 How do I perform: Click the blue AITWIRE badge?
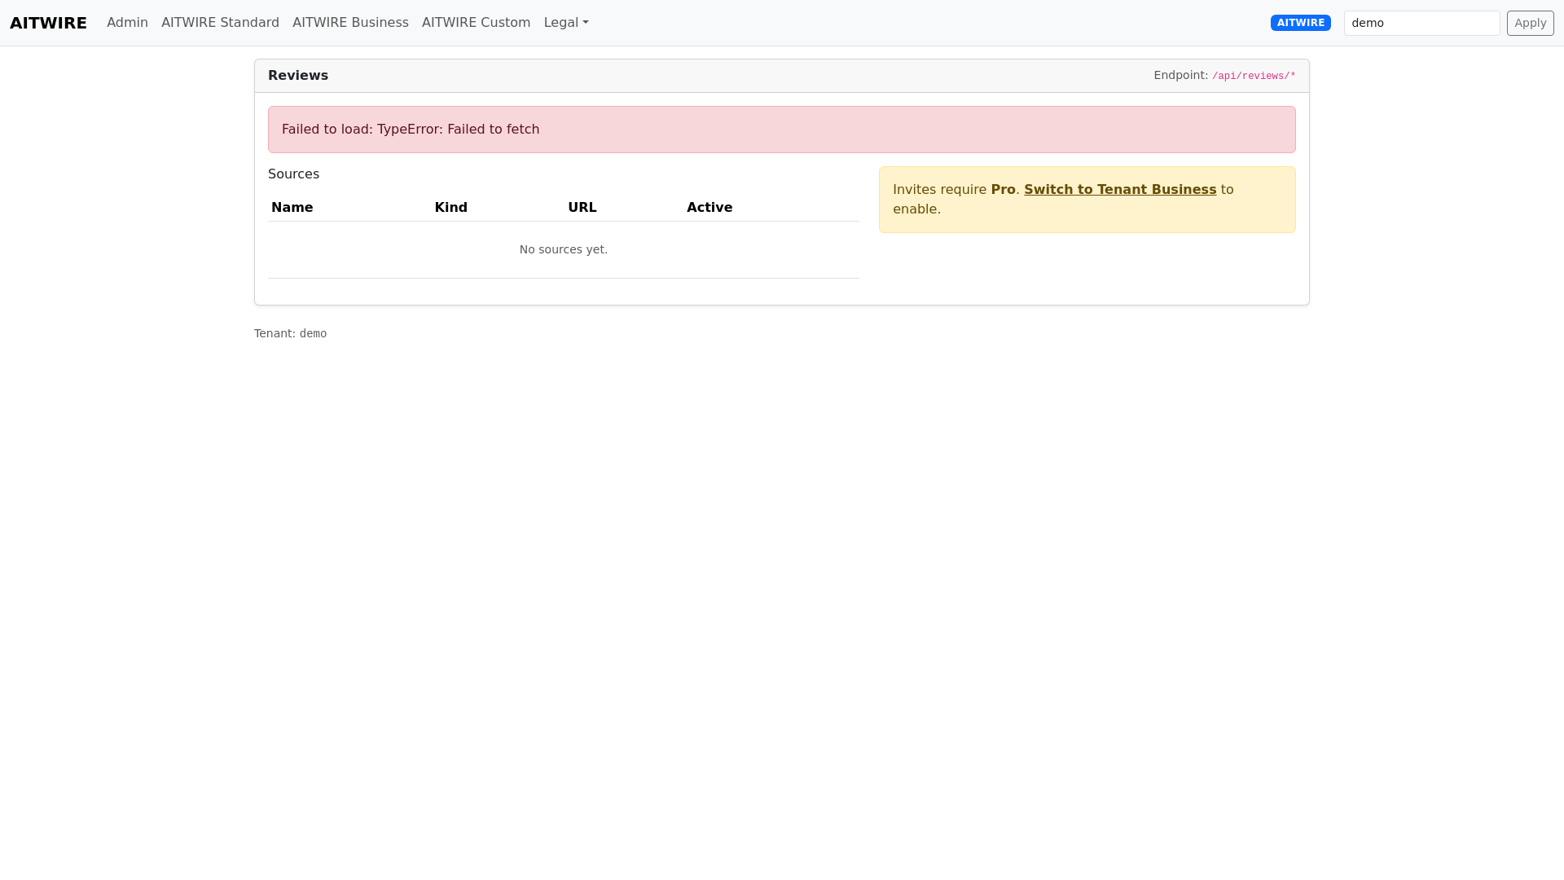(x=1300, y=23)
